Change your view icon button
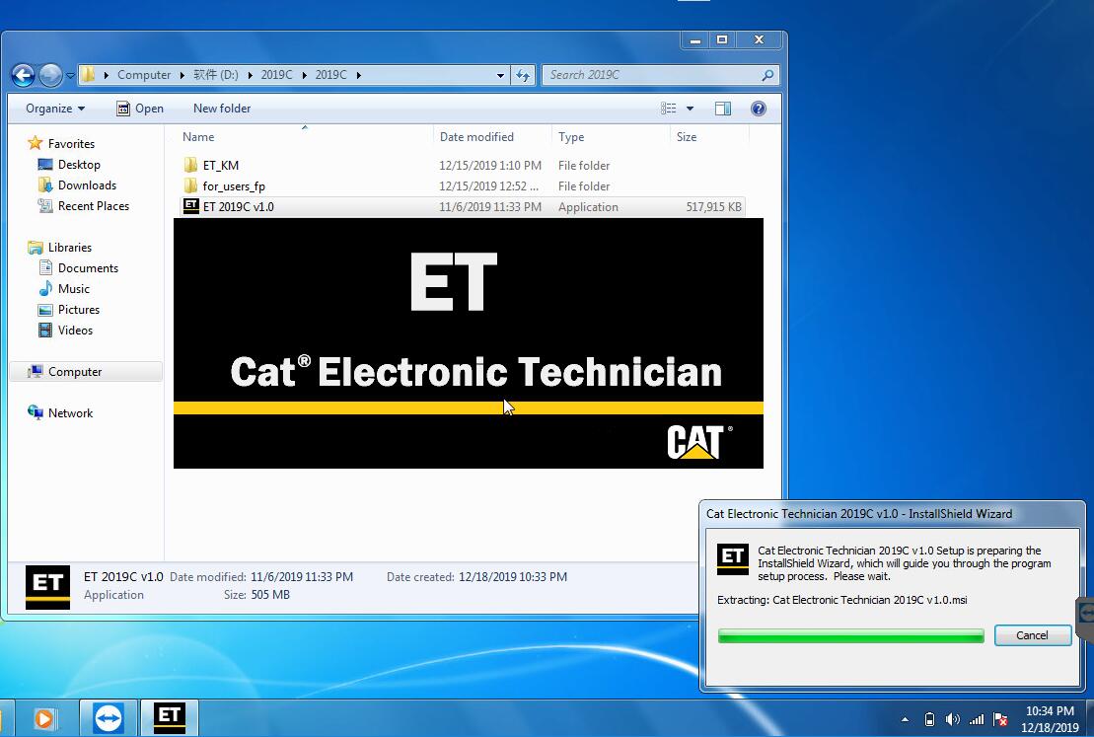Image resolution: width=1094 pixels, height=737 pixels. click(669, 109)
